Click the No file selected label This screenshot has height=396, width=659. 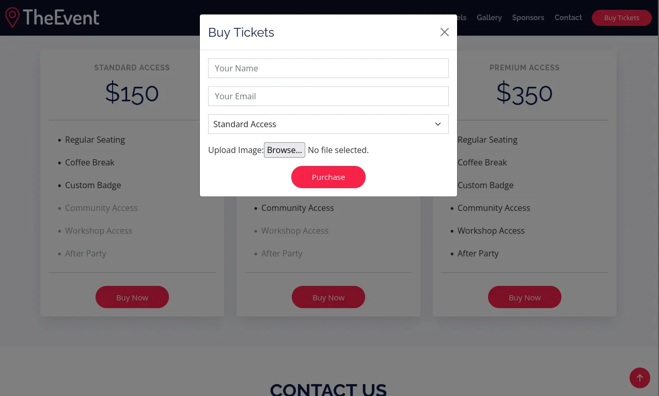click(338, 150)
